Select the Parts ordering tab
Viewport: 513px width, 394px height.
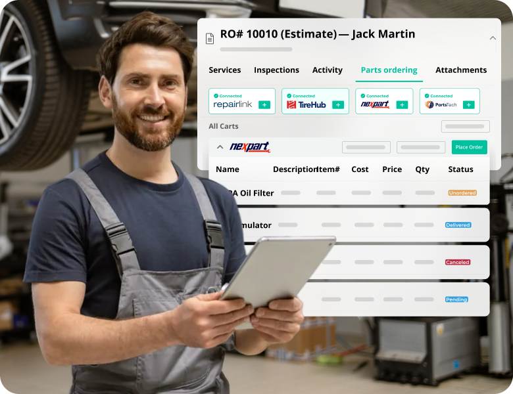coord(389,70)
